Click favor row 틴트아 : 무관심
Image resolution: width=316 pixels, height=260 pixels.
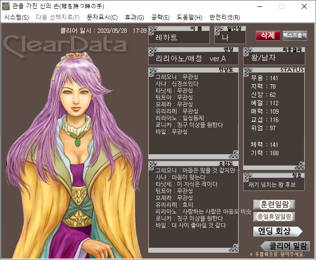click(174, 191)
